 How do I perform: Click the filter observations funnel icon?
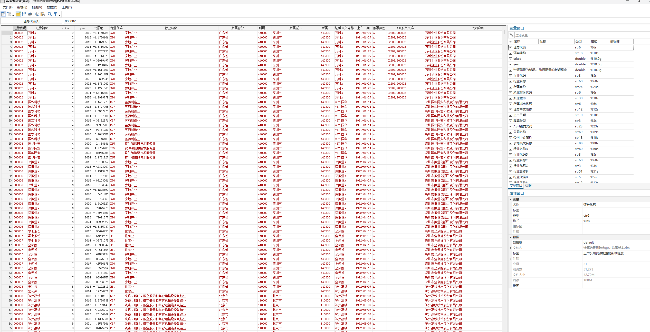55,14
